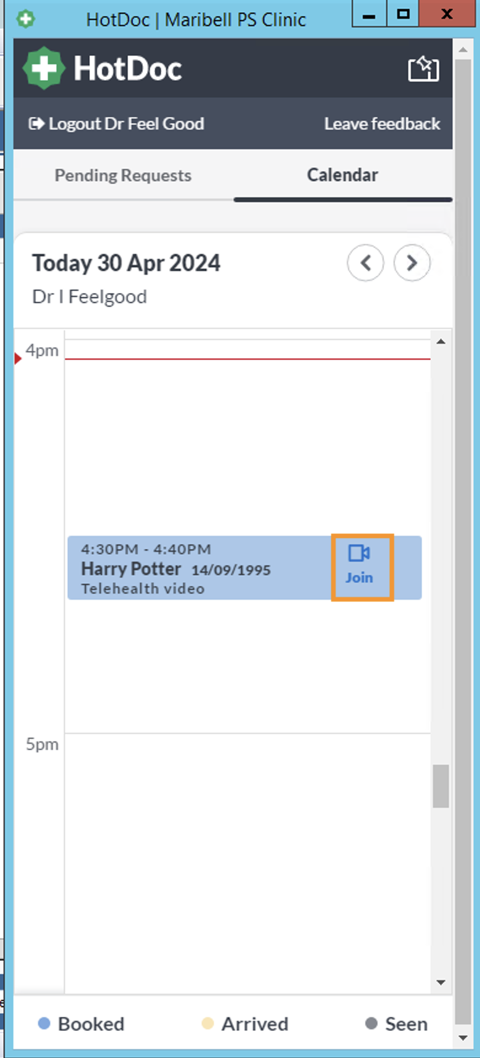The width and height of the screenshot is (480, 1058).
Task: Logout Dr Feel Good
Action: click(x=116, y=124)
